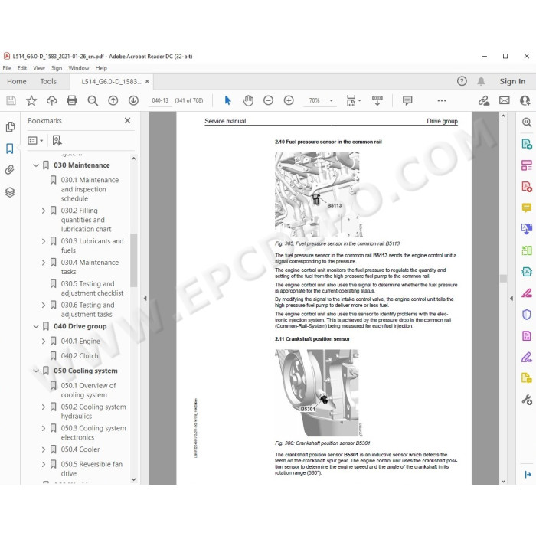Open bookmark options dropdown
The width and height of the screenshot is (536, 536).
click(35, 140)
